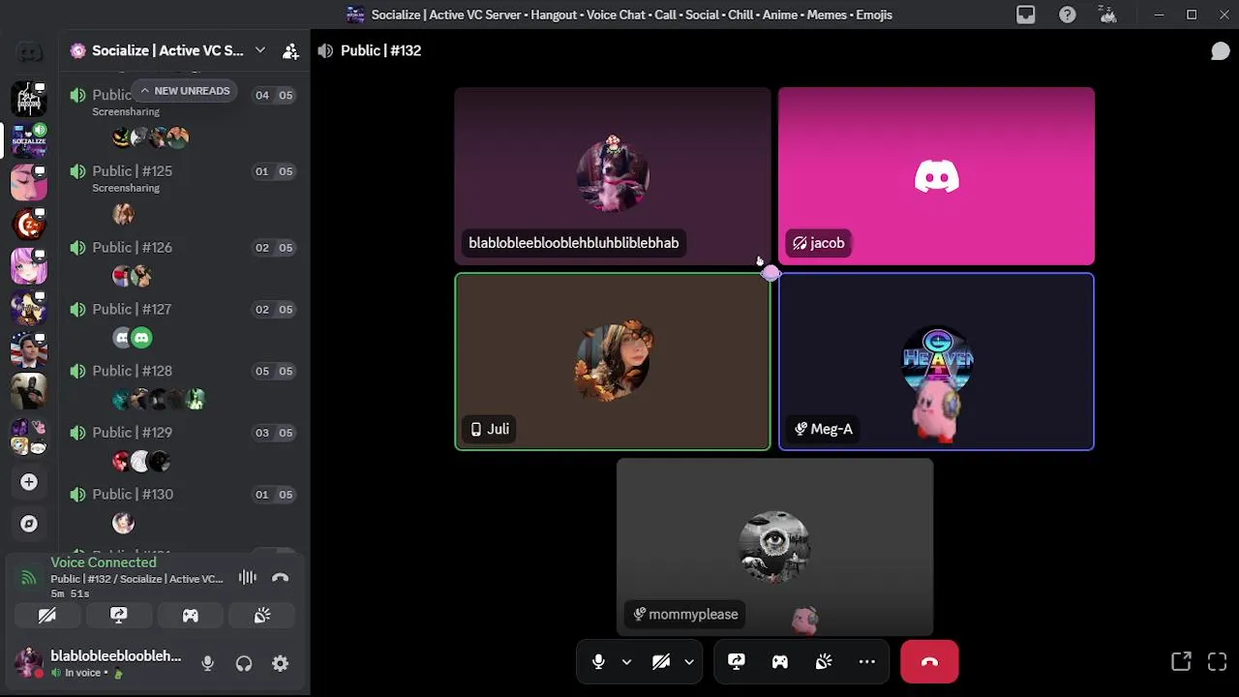The height and width of the screenshot is (697, 1239).
Task: Open the Socialize server icon in sidebar
Action: coord(29,140)
